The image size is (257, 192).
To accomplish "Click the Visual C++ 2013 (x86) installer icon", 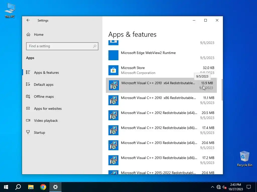I will [x=113, y=160].
